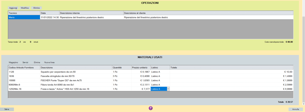The width and height of the screenshot is (305, 112).
Task: Open Servizi in Materiali Usati
Action: (x=25, y=63)
